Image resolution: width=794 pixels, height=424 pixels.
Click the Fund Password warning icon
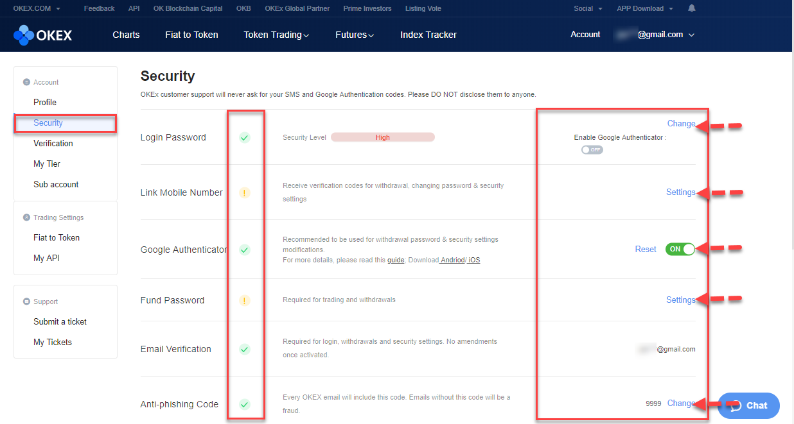(244, 300)
